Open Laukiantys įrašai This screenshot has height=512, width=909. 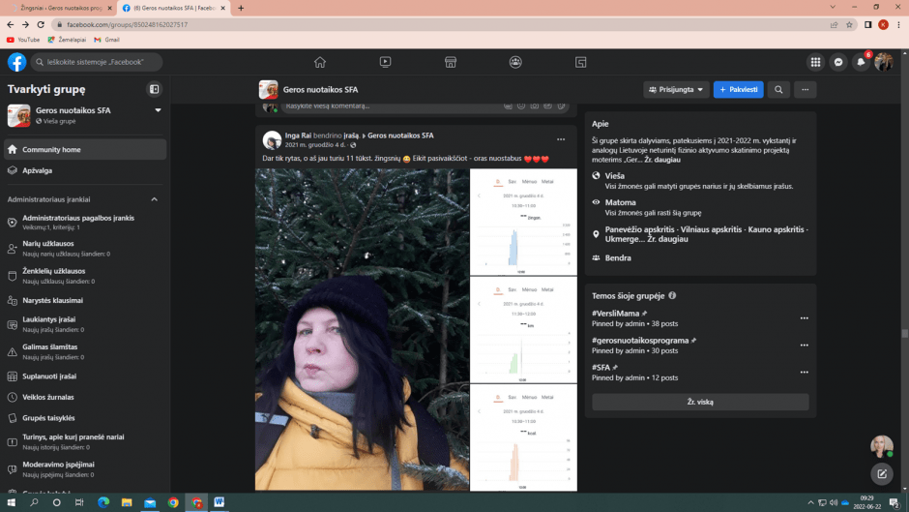[x=85, y=324]
